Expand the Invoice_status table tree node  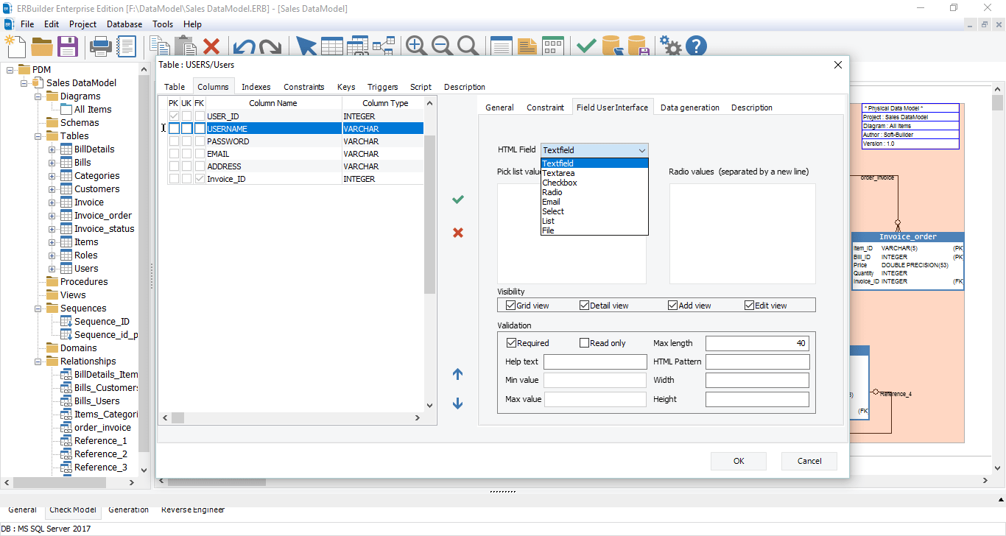click(x=52, y=229)
